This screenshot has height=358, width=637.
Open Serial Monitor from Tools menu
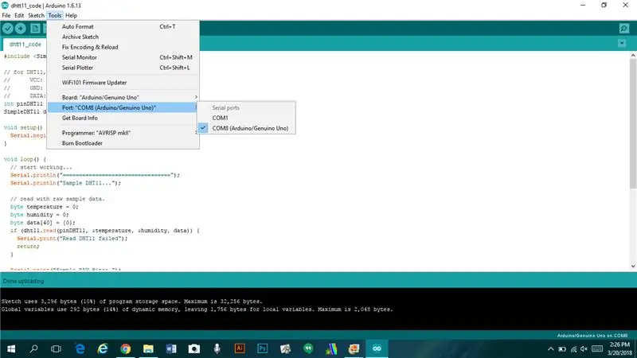point(123,57)
